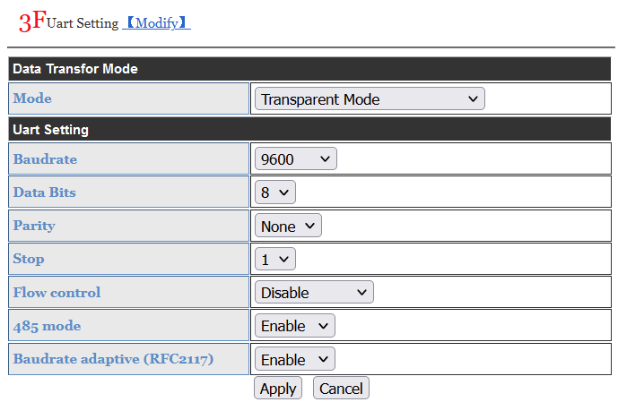Open the Stop bits dropdown
Screen dimensions: 618x402
click(x=274, y=260)
